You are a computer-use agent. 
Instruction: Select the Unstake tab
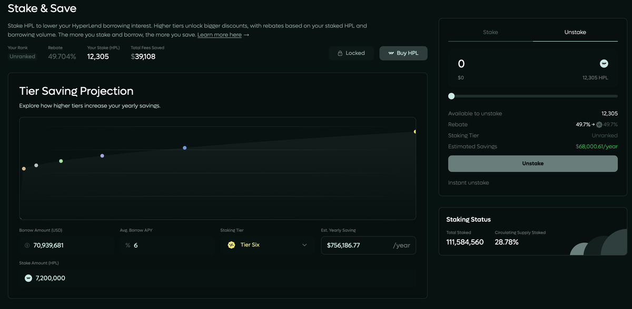pyautogui.click(x=575, y=32)
